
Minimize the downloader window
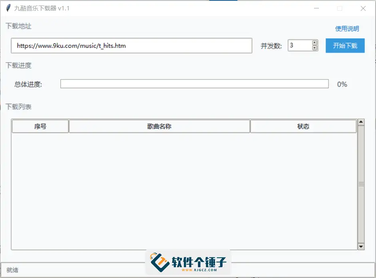point(316,8)
